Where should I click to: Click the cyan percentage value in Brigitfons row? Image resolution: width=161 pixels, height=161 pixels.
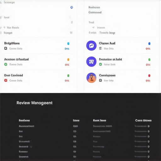[x=67, y=49]
